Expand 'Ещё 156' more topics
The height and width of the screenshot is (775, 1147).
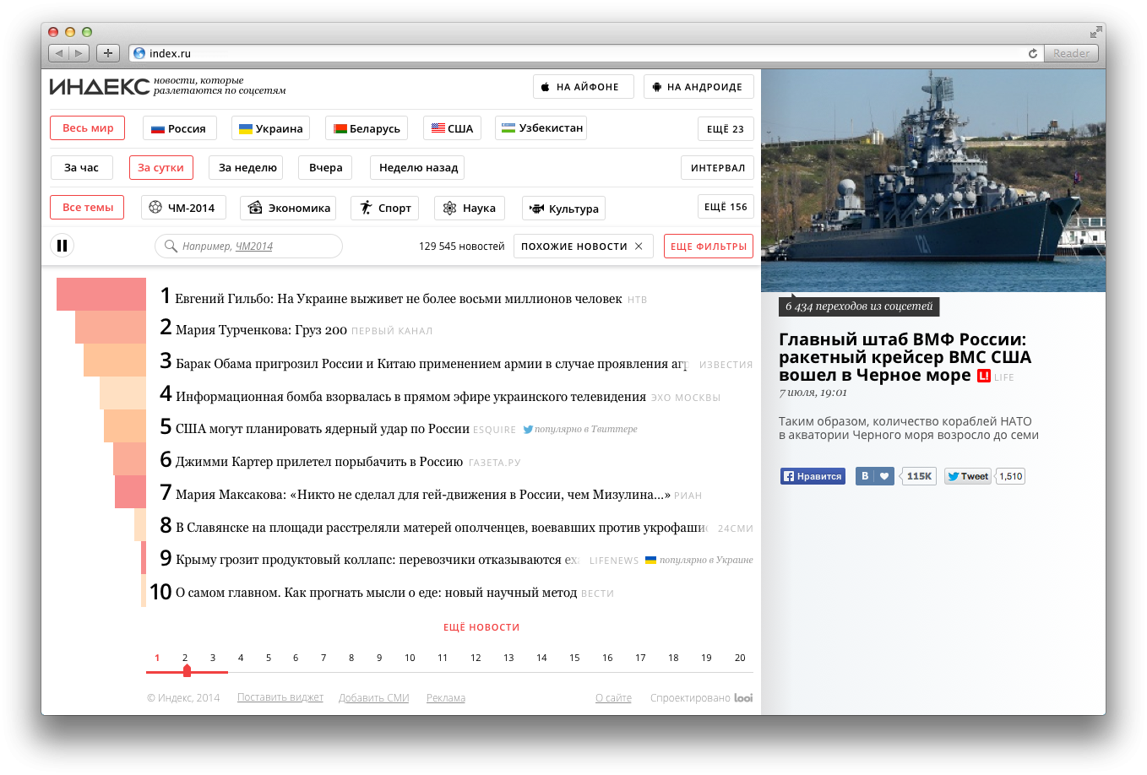(725, 207)
